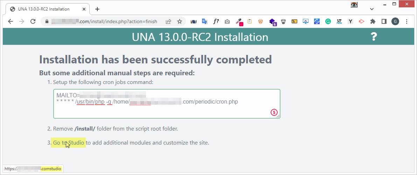Open the Google profile avatar menu
Image resolution: width=417 pixels, height=175 pixels.
(395, 21)
